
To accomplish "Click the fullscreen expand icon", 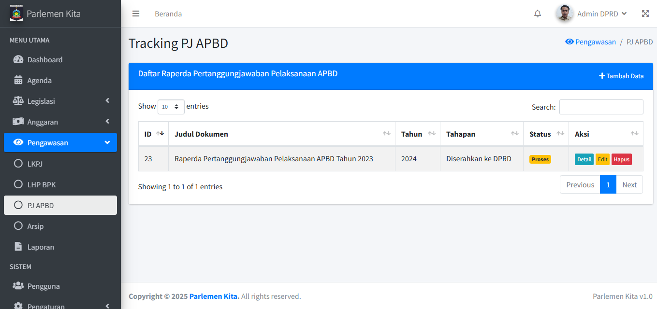I will pyautogui.click(x=645, y=14).
